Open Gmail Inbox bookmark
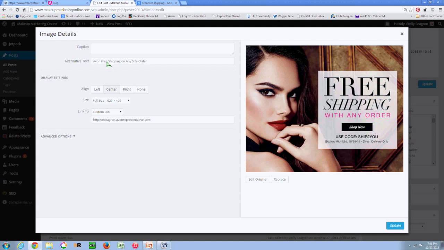444x250 pixels. (77, 16)
